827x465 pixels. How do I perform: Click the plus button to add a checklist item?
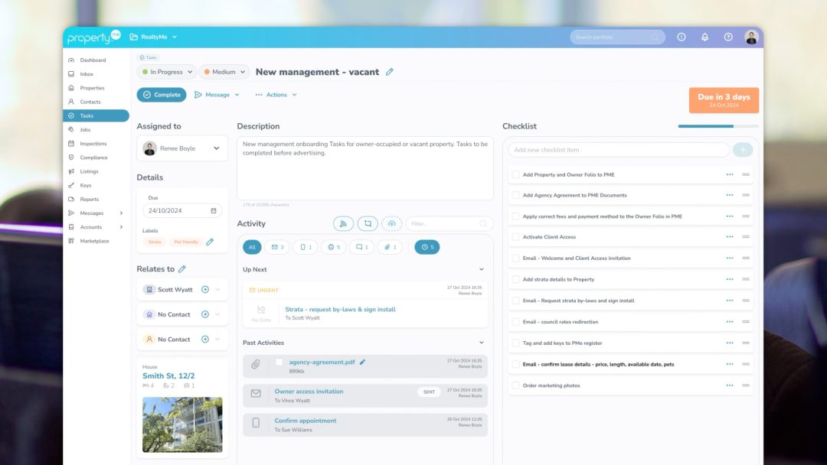[x=743, y=150]
